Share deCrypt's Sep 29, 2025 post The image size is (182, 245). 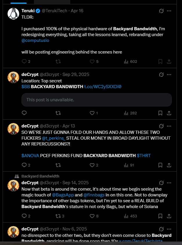pos(169,113)
